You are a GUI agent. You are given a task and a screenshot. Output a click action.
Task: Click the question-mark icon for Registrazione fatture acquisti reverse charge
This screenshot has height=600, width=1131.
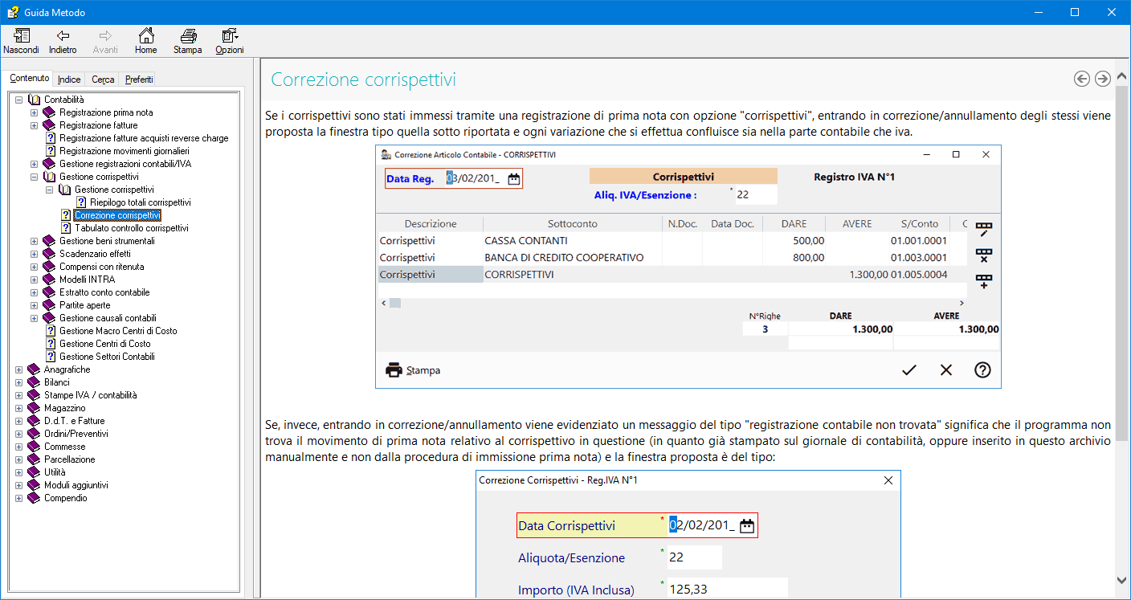point(51,138)
